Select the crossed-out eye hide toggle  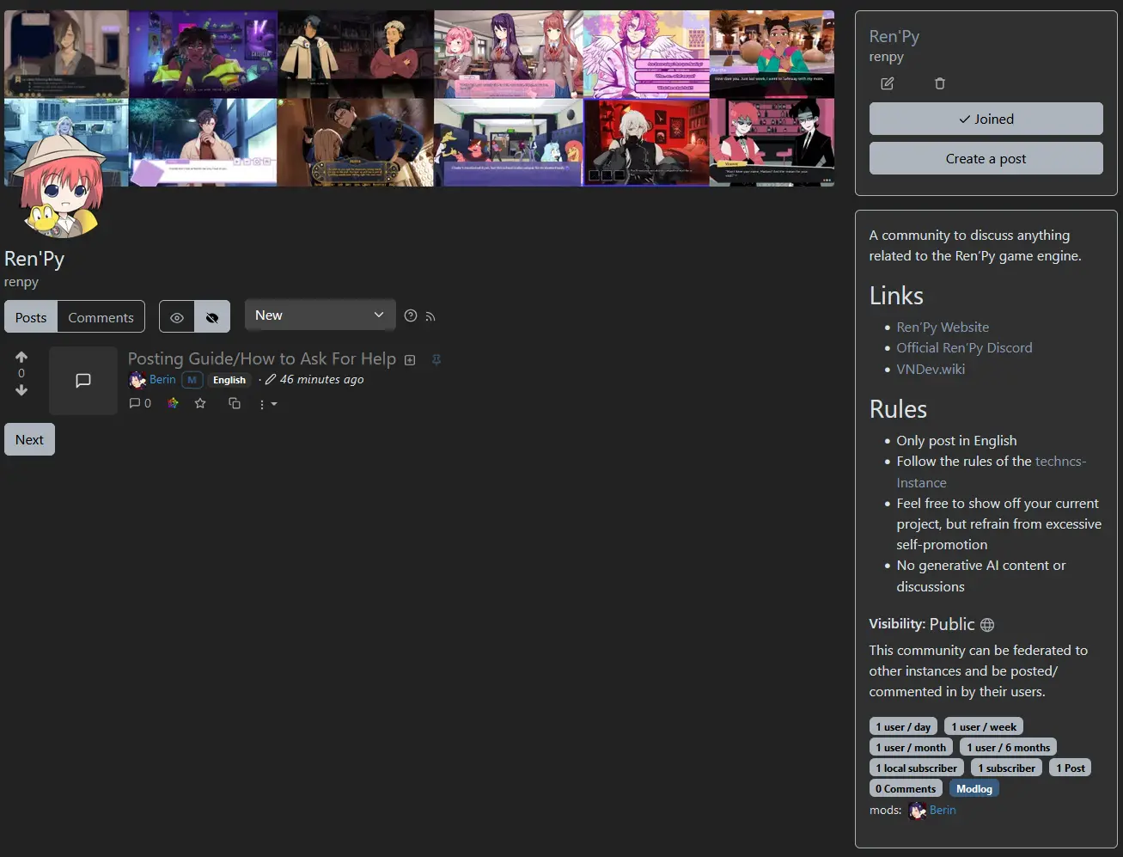212,317
